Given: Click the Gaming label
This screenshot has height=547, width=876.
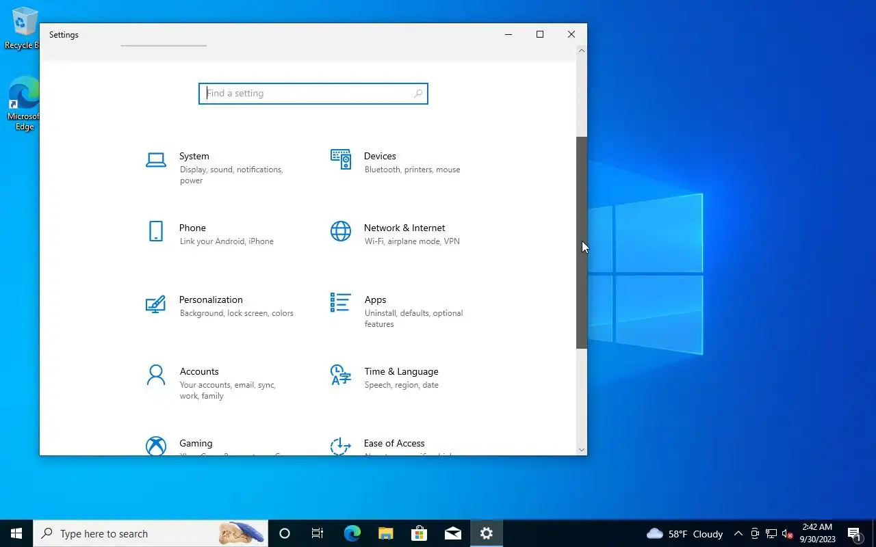Looking at the screenshot, I should coord(196,443).
